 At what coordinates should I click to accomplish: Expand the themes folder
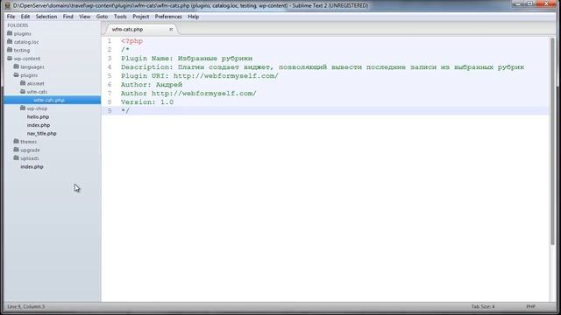pos(28,142)
